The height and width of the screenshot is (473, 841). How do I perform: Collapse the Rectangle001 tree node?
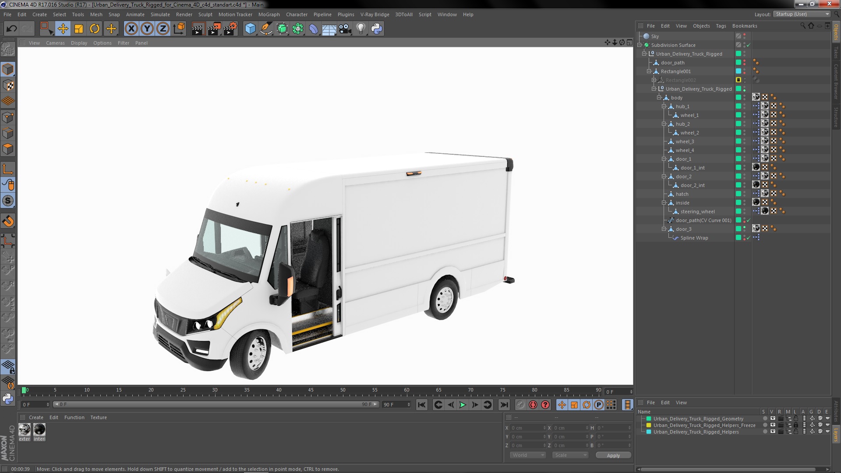pos(649,71)
